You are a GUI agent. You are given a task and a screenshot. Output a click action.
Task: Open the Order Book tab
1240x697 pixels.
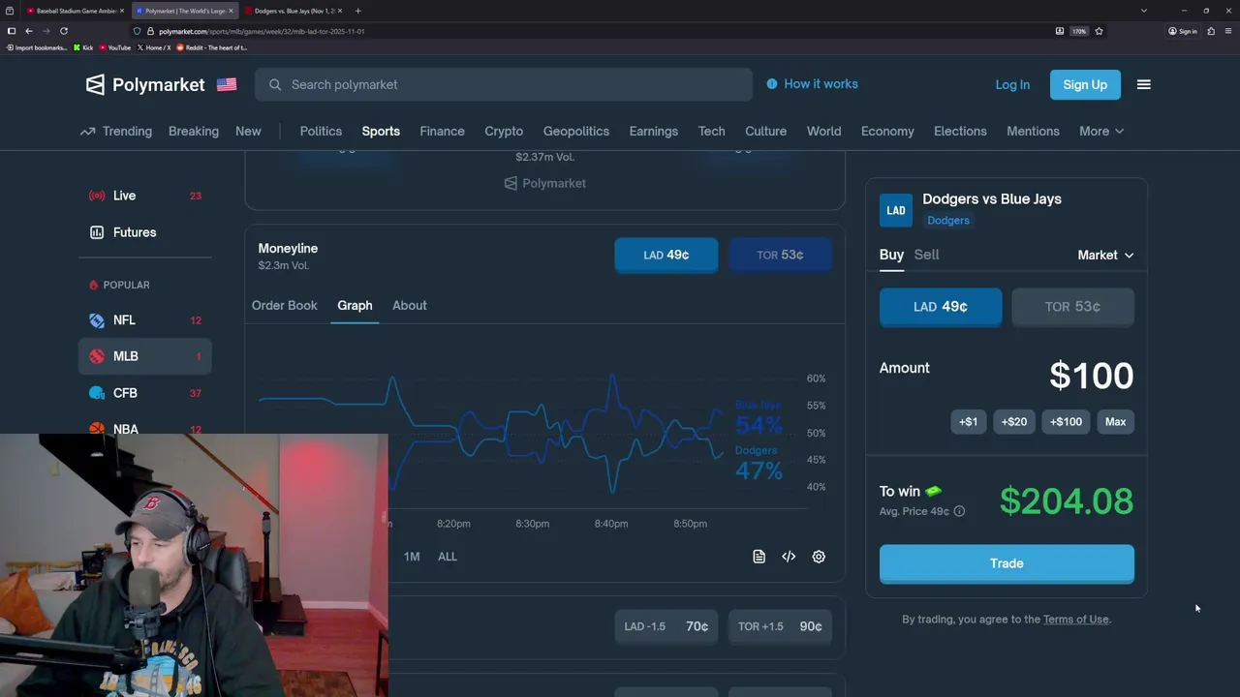[x=285, y=305]
